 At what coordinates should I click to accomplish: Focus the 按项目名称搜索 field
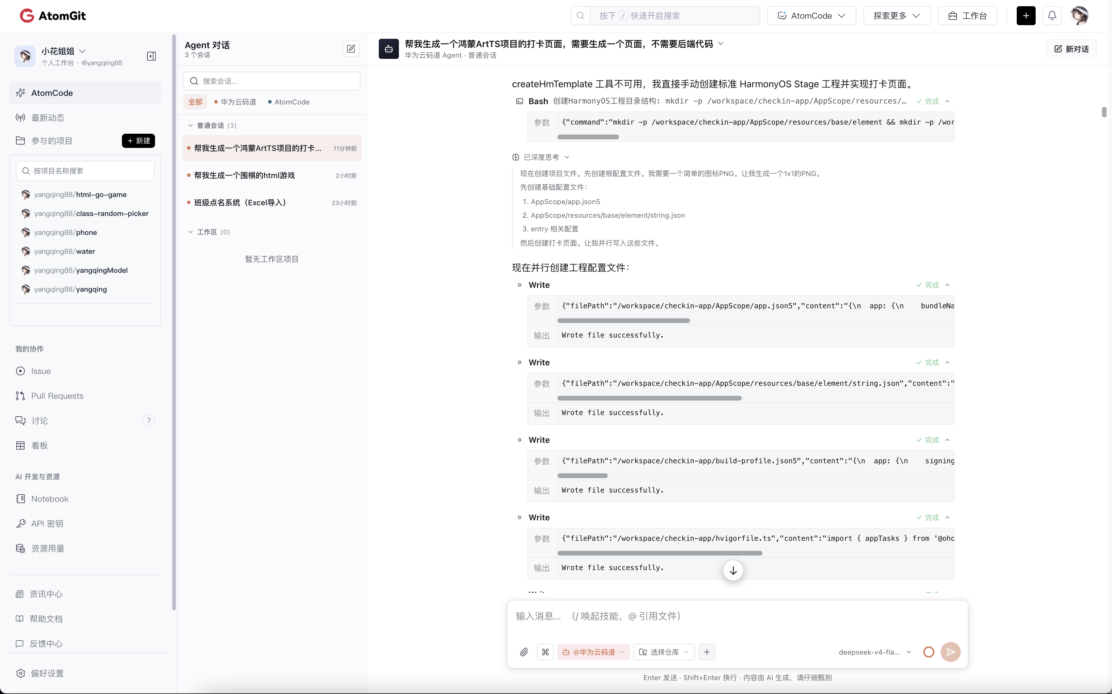[x=86, y=171]
